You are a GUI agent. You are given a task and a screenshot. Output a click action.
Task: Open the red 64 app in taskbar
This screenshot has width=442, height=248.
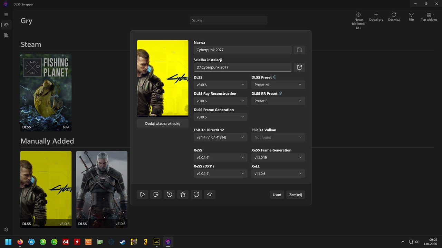click(66, 242)
